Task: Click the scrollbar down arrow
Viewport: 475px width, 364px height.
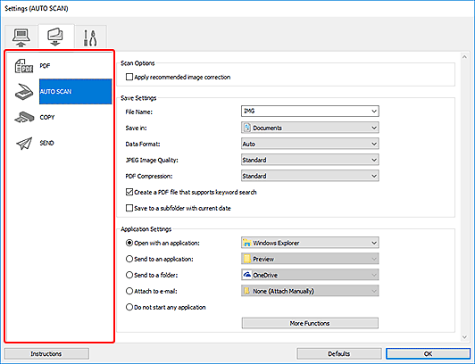Action: click(464, 337)
